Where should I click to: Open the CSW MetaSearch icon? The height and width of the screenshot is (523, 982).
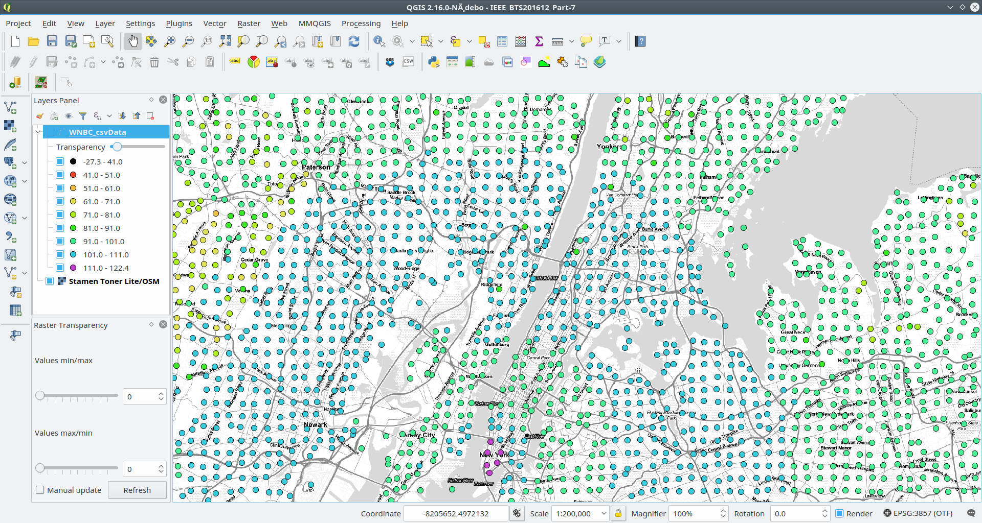408,62
